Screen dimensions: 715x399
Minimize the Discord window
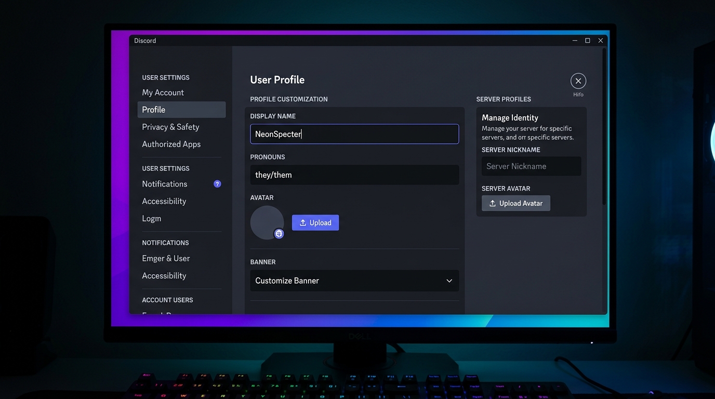pyautogui.click(x=575, y=41)
